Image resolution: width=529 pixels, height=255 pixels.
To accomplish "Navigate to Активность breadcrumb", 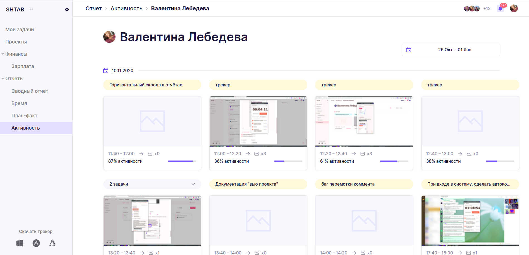I will [126, 8].
